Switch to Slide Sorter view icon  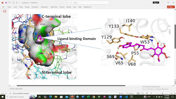click(x=143, y=93)
